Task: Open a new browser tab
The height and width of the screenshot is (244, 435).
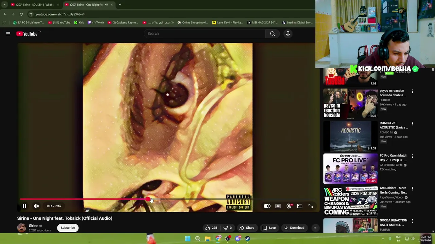Action: click(x=120, y=5)
